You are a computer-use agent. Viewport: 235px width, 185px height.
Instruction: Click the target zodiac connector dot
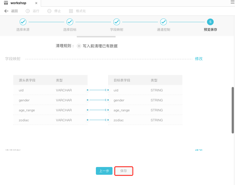pos(108,120)
